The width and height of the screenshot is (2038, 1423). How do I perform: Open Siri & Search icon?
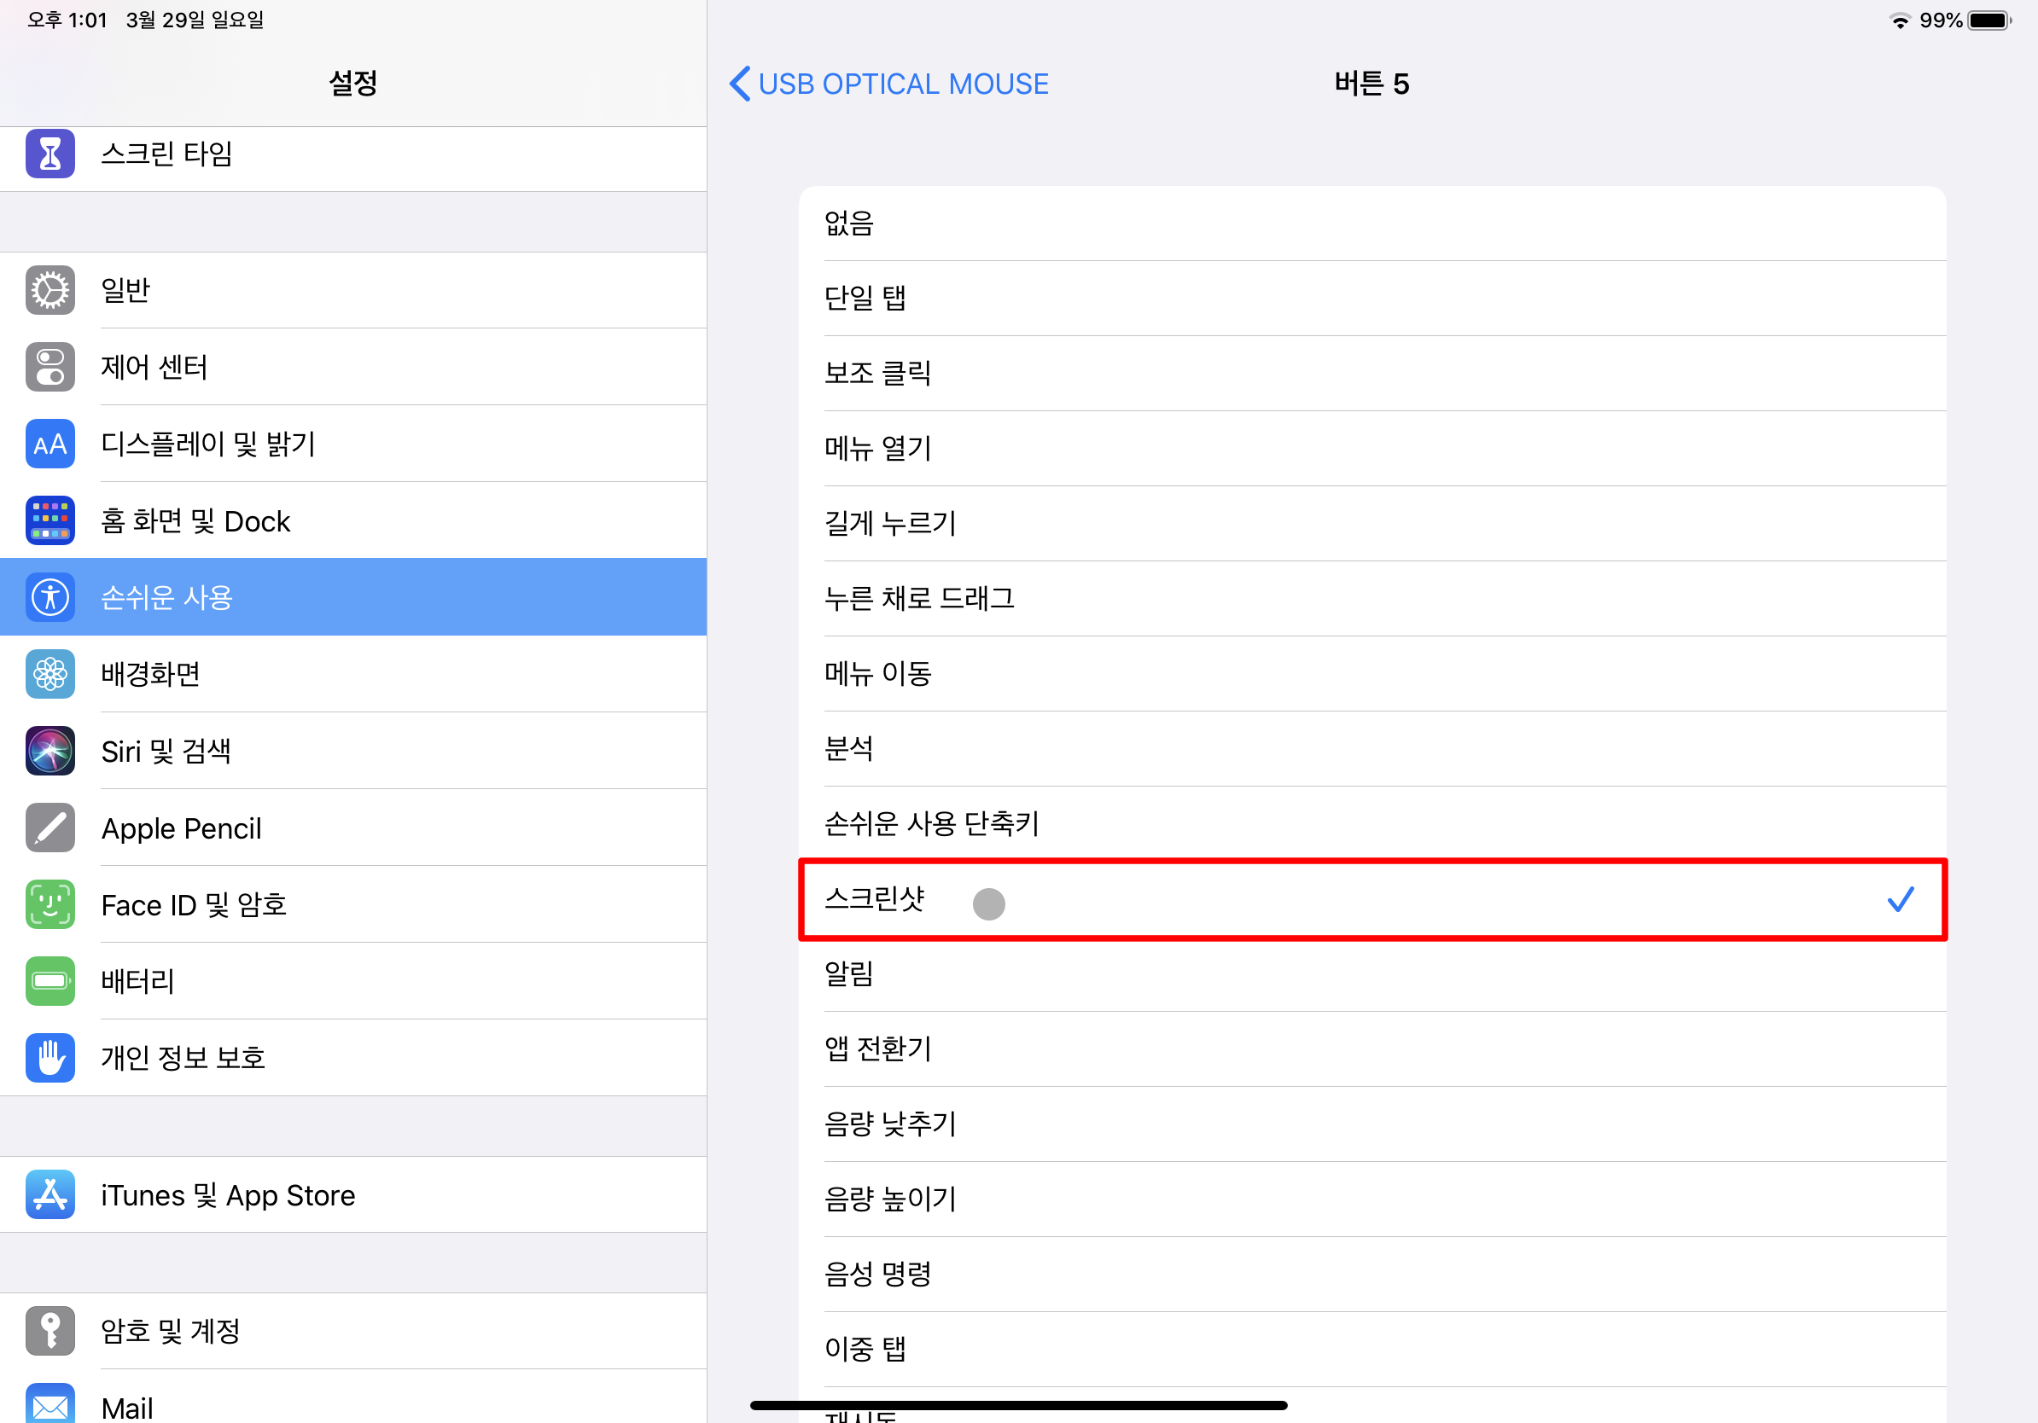pyautogui.click(x=49, y=751)
